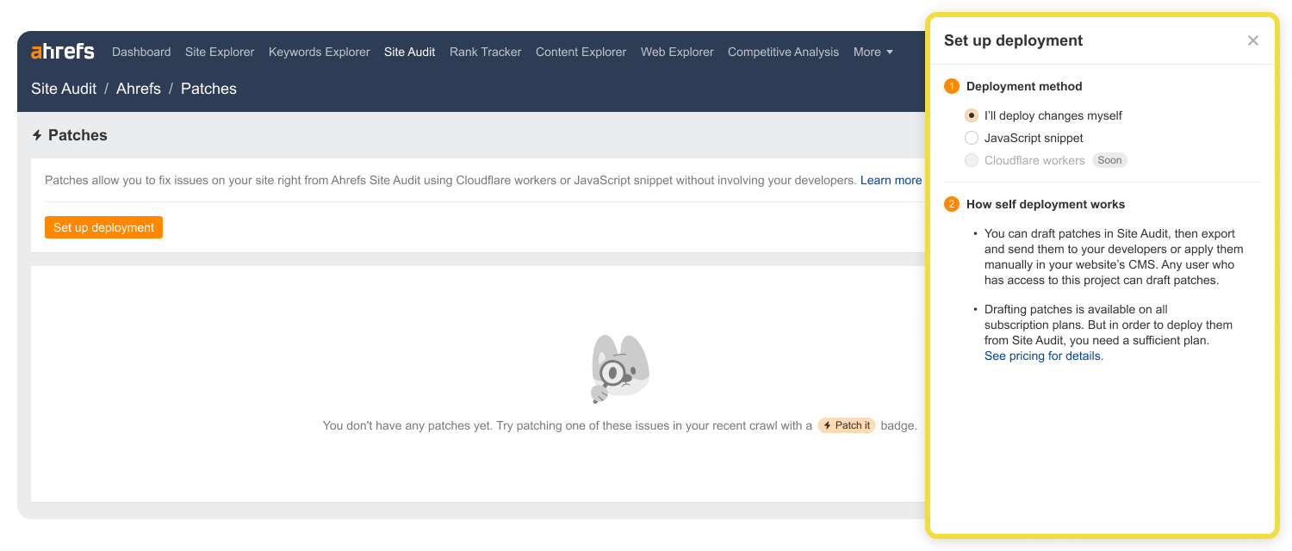Close the Set up deployment panel
Viewport: 1292px width, 551px height.
pos(1253,40)
